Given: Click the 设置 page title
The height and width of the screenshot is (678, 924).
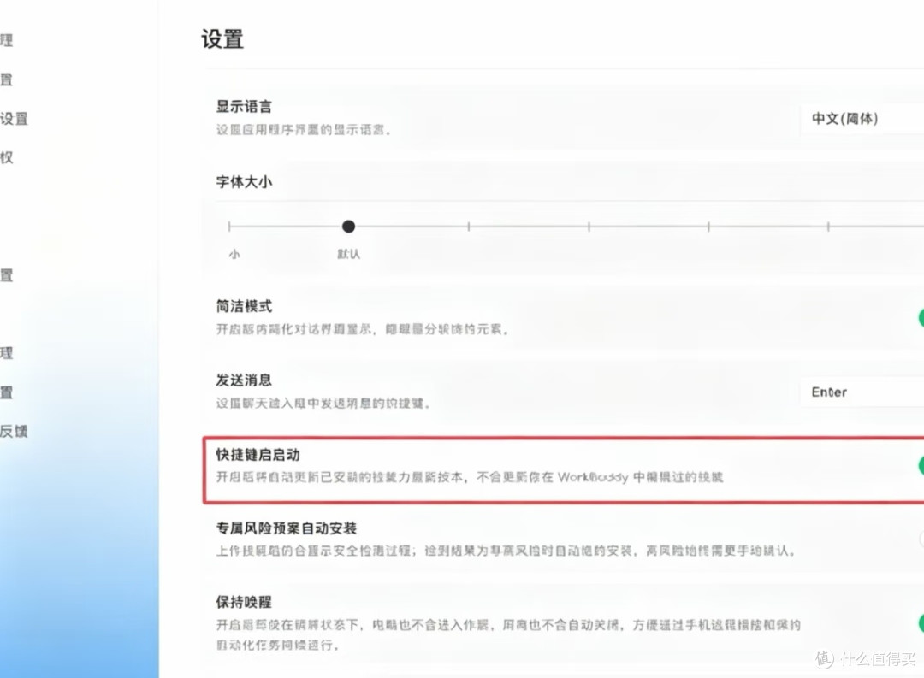Looking at the screenshot, I should click(222, 39).
